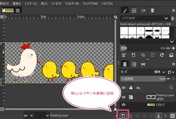The height and width of the screenshot is (119, 176).
Task: Select the black rectangle brush thumbnail
Action: coord(149,31)
